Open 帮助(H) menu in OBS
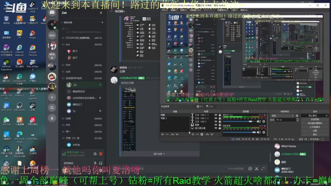The image size is (331, 186). pos(244,10)
